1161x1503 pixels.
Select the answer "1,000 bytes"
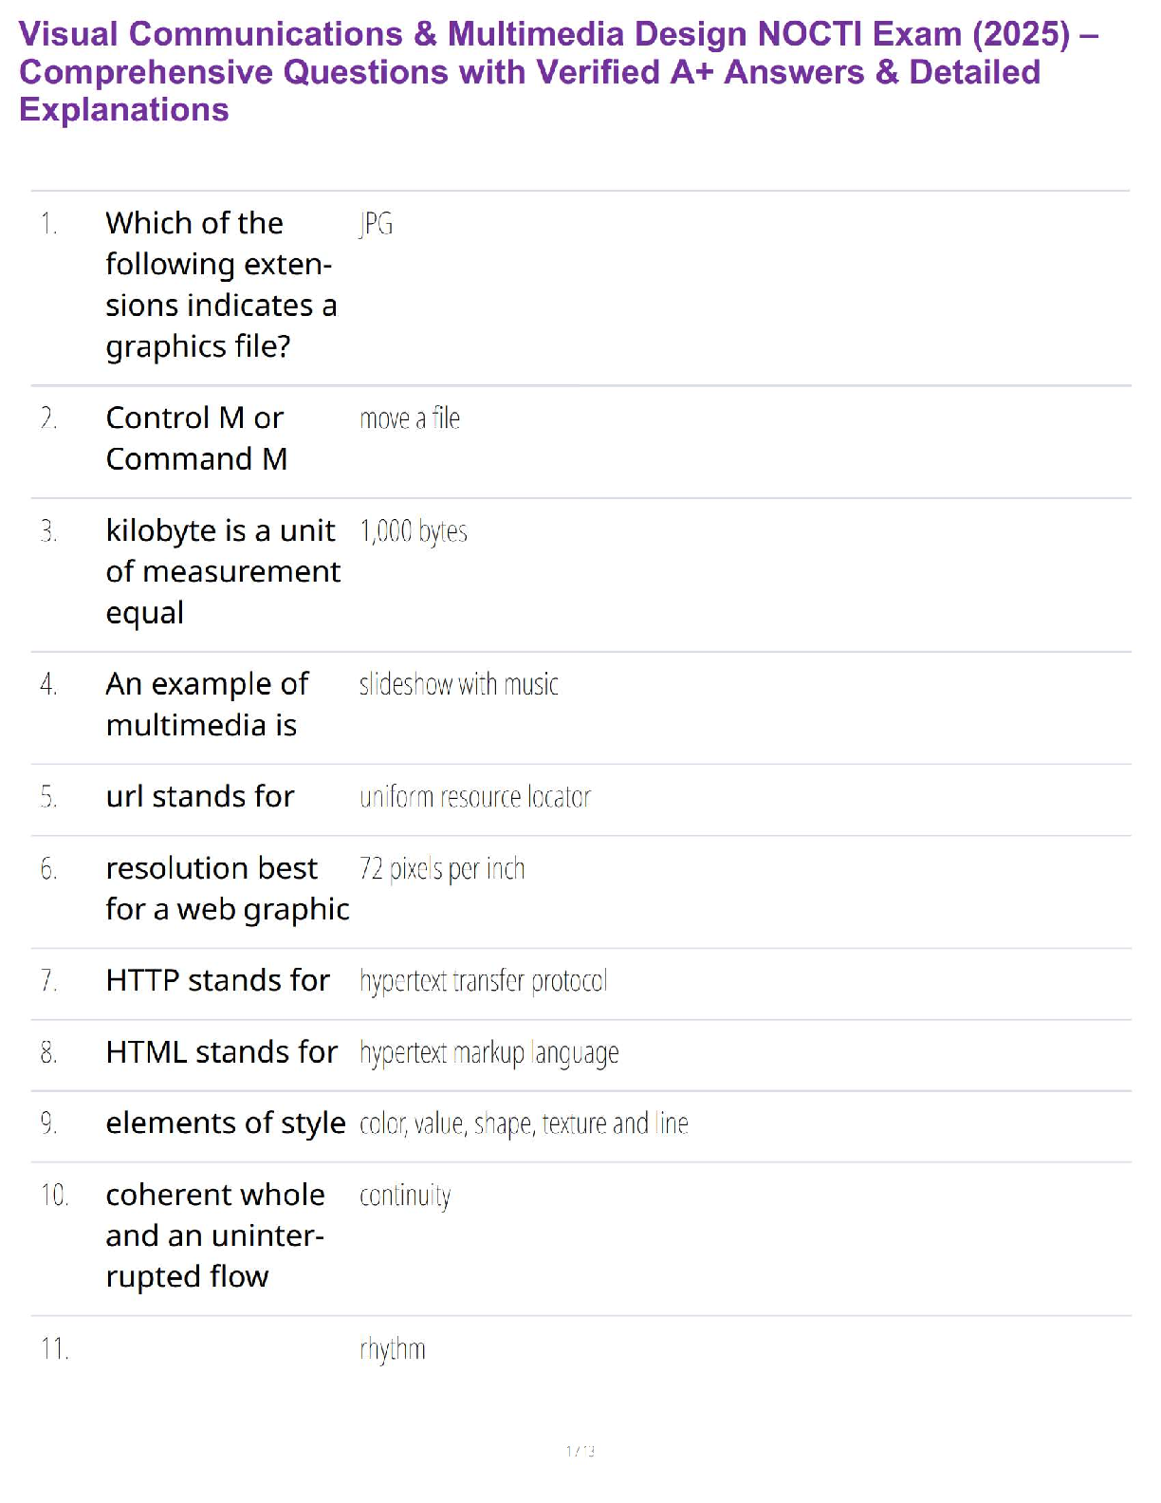(x=414, y=531)
